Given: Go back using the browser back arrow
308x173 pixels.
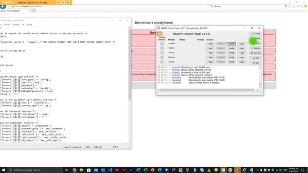Looking at the screenshot, I should (x=3, y=6).
